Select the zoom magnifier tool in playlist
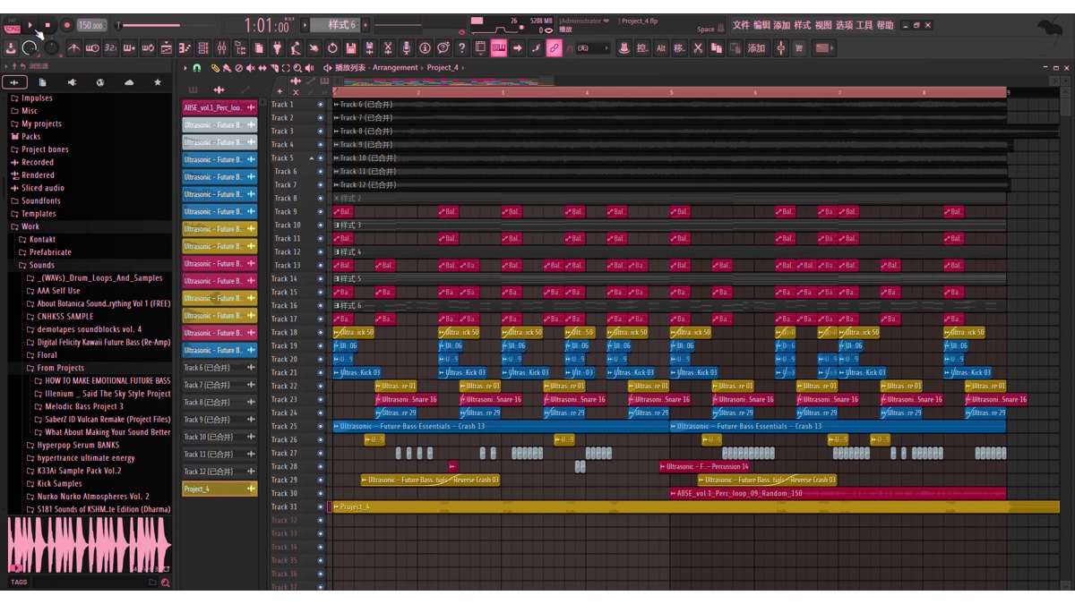The image size is (1075, 604). [297, 68]
